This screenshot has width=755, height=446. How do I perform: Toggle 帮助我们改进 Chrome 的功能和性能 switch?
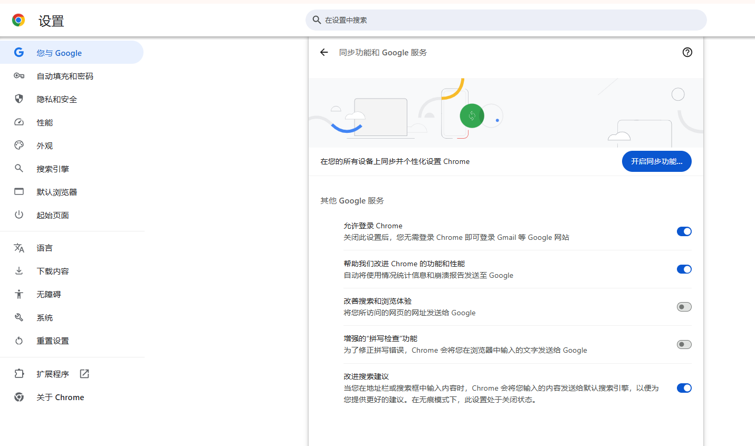684,269
